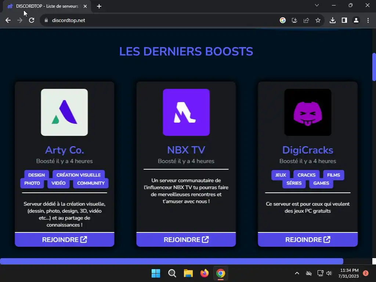Click the Chrome taskbar icon
Screen dimensions: 376x282
point(221,273)
